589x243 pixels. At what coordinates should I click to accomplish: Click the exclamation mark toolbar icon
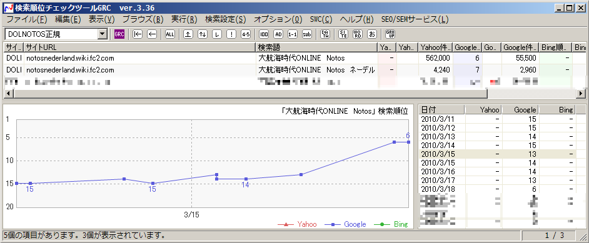click(231, 34)
